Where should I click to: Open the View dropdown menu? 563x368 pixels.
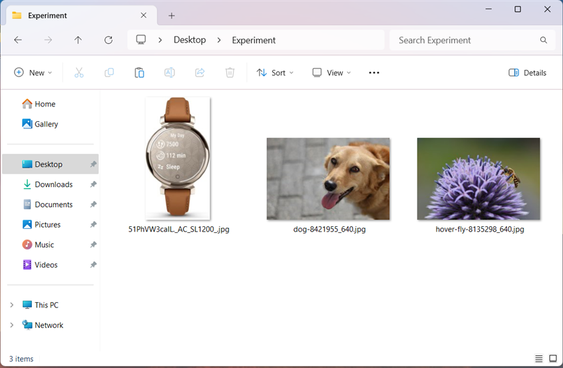pyautogui.click(x=331, y=73)
